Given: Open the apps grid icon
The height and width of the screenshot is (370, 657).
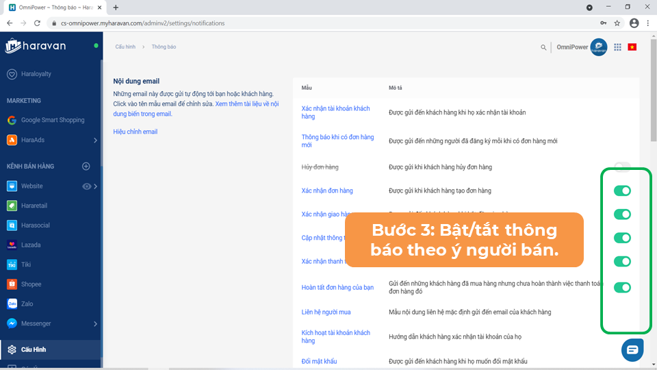Looking at the screenshot, I should pos(617,47).
